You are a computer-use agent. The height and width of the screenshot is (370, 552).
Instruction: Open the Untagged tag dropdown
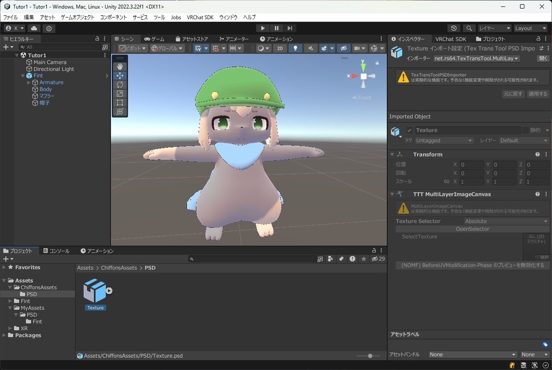pos(444,140)
